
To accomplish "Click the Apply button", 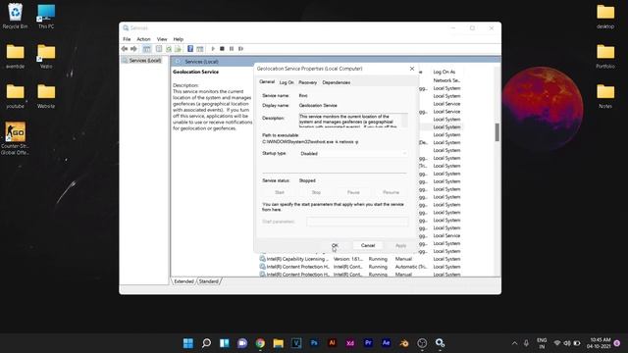I will 400,245.
